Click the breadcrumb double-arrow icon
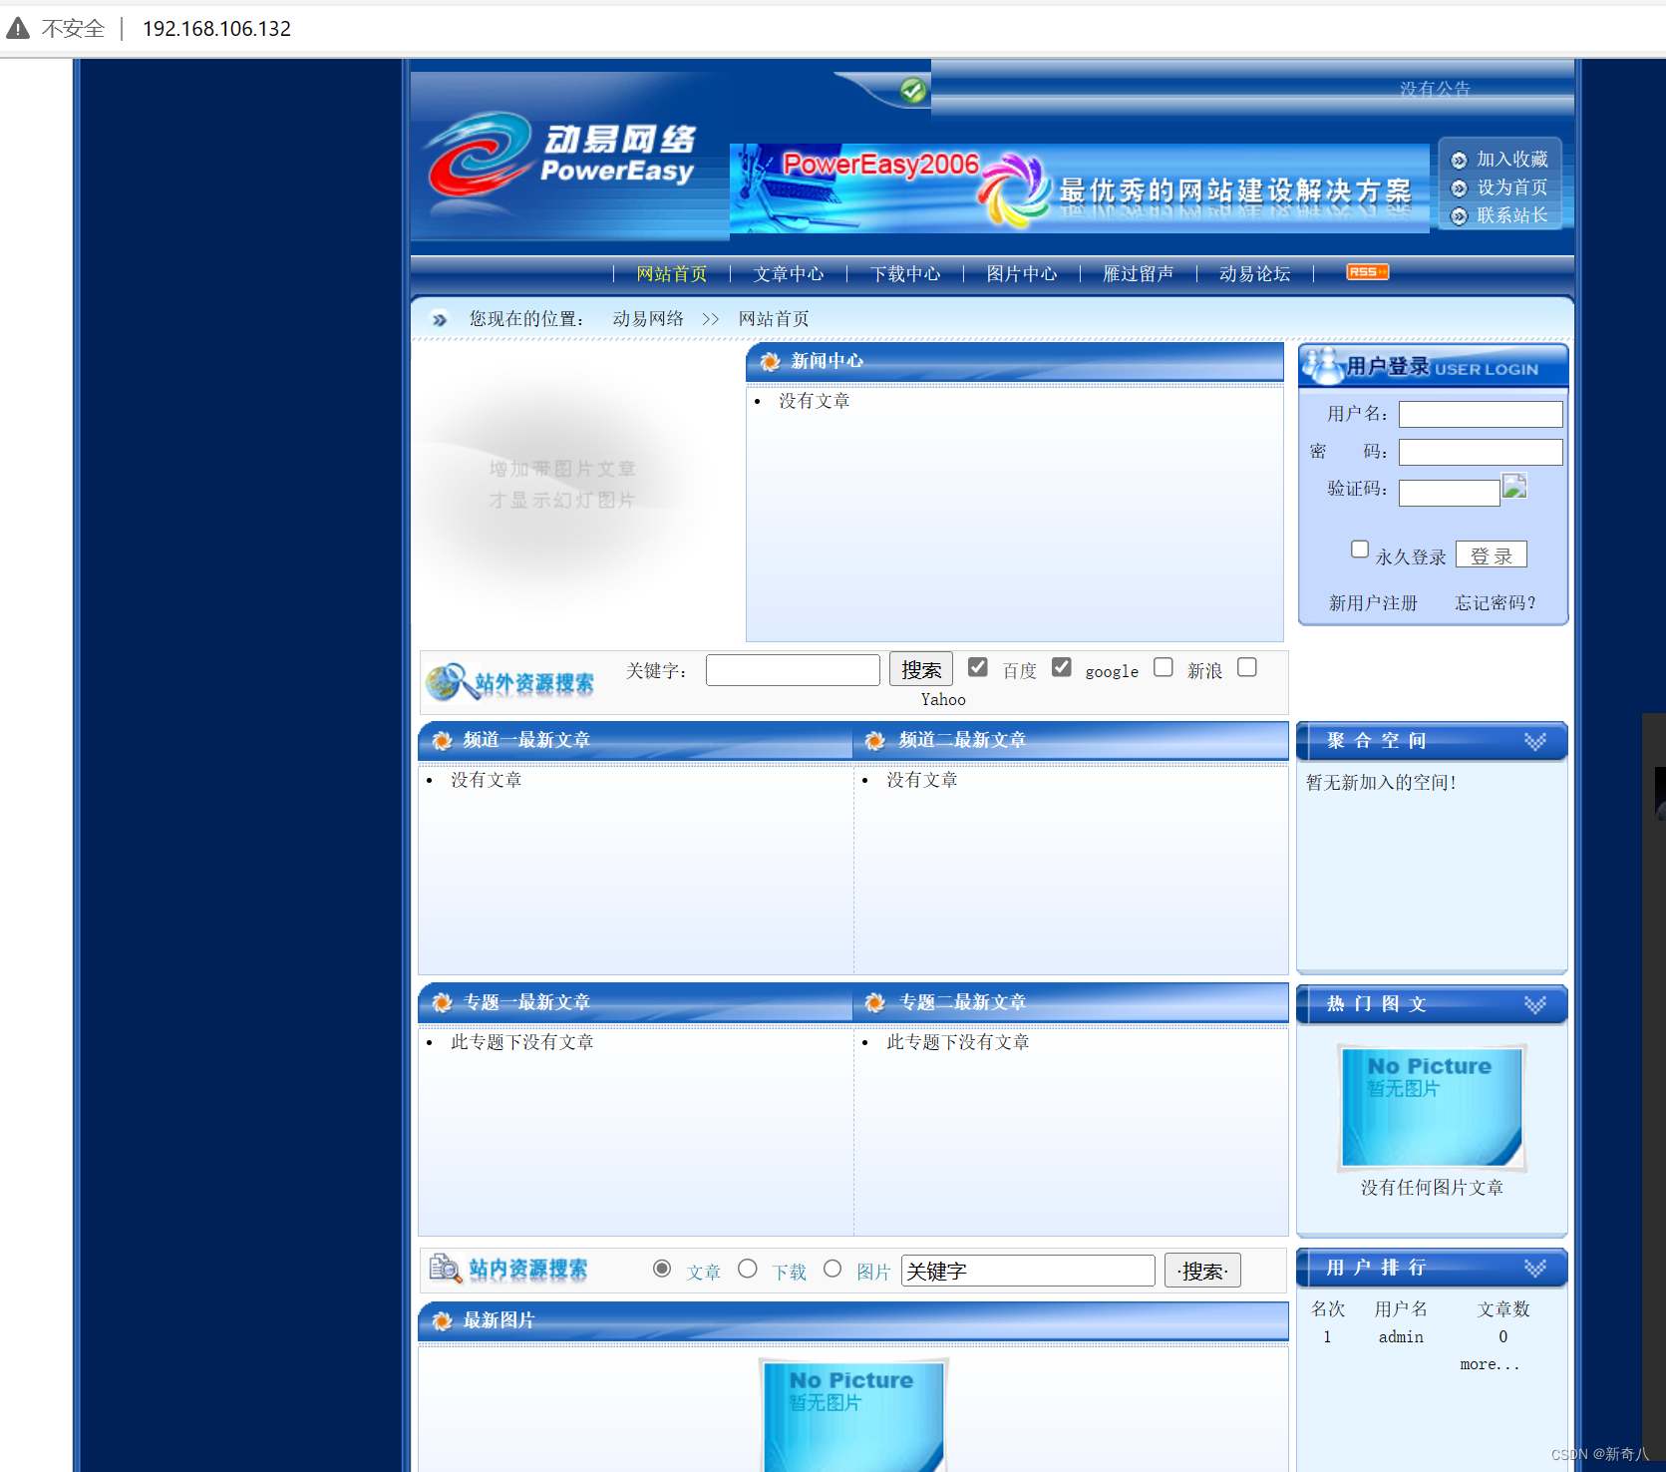1666x1472 pixels. 440,319
